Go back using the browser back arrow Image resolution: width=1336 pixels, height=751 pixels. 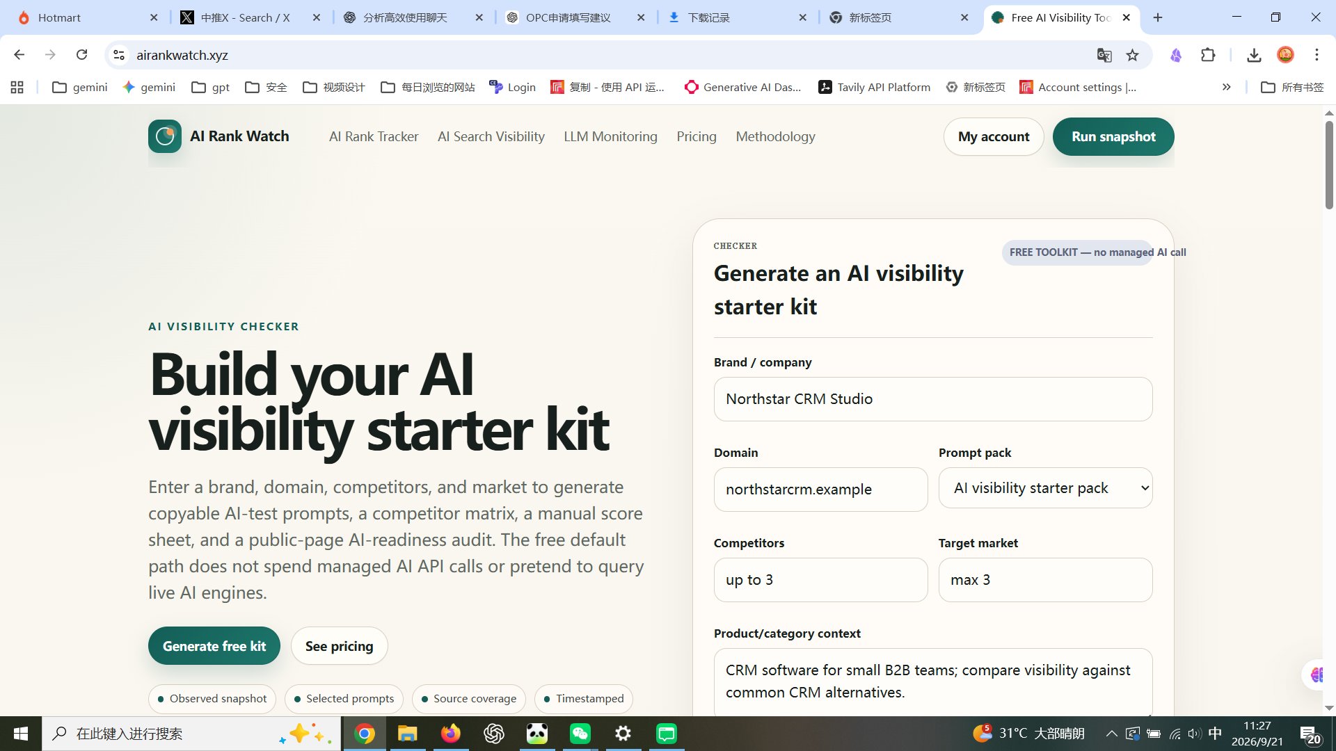pos(19,55)
